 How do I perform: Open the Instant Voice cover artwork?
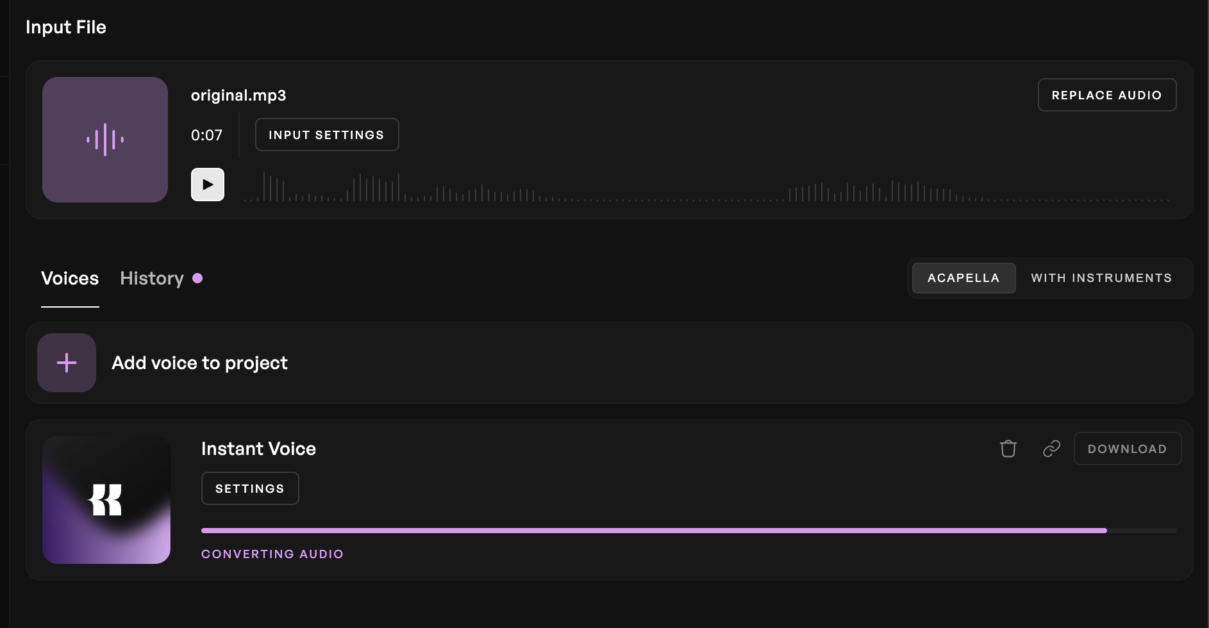coord(106,500)
